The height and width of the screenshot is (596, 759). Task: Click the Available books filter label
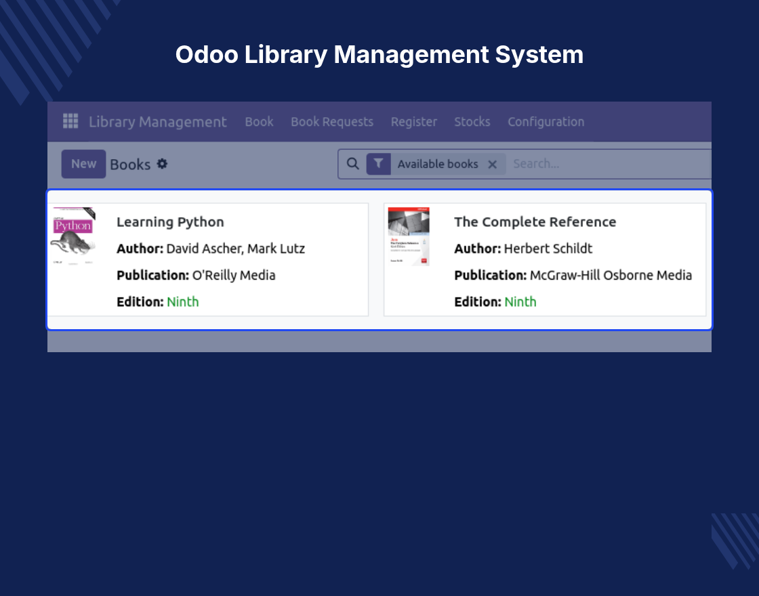click(438, 164)
